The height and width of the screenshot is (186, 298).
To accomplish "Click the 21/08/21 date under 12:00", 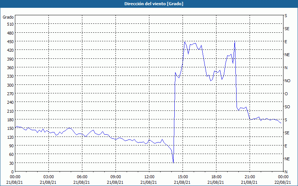I will coord(149,182).
